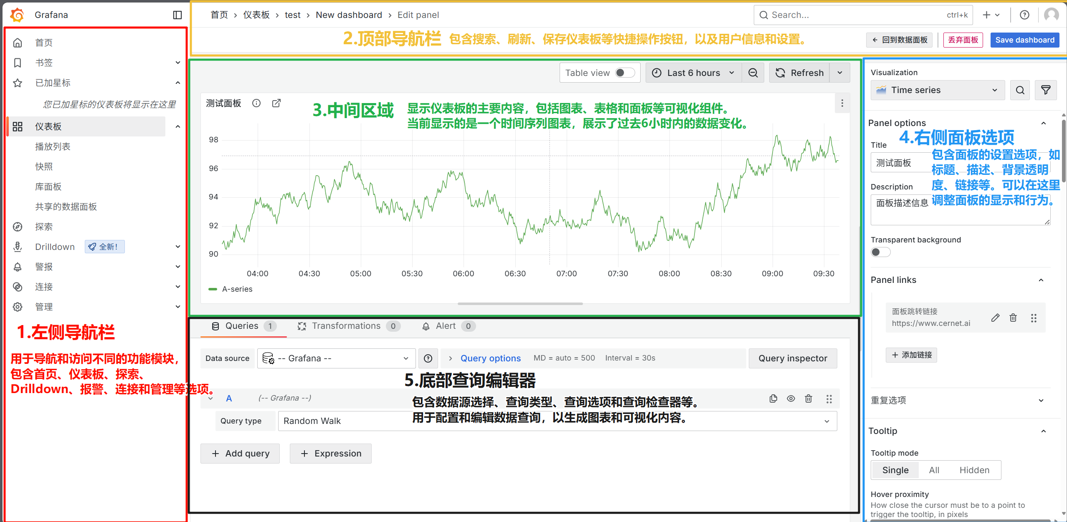Expand the Random Walk query type dropdown
Viewport: 1067px width, 522px height.
pos(826,421)
